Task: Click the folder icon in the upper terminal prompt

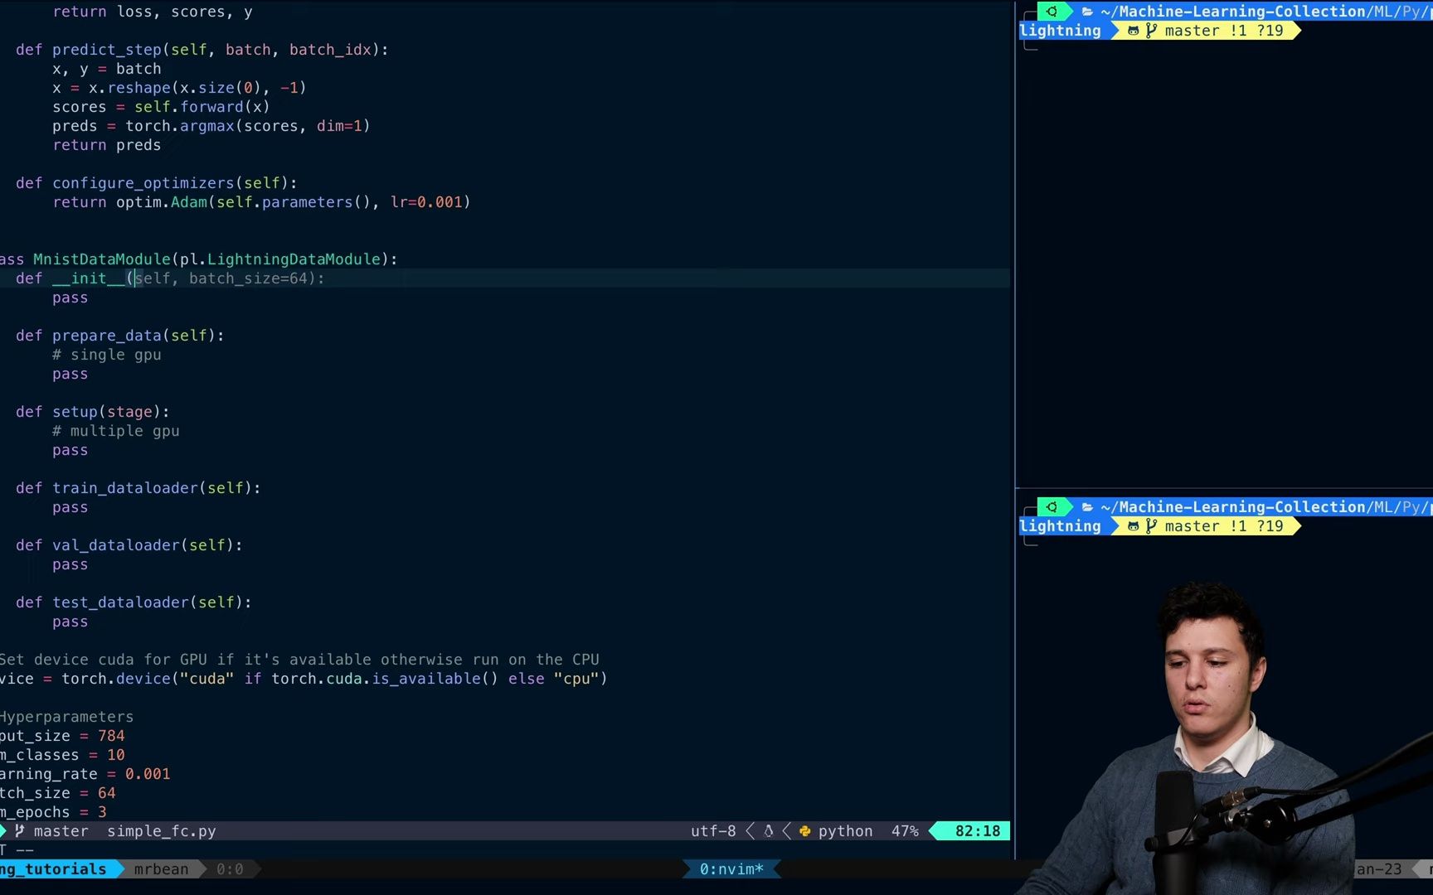Action: 1087,12
